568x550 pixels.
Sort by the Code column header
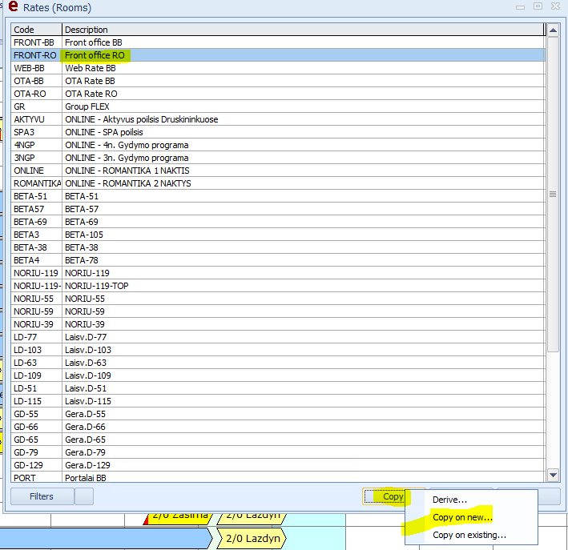[x=35, y=30]
